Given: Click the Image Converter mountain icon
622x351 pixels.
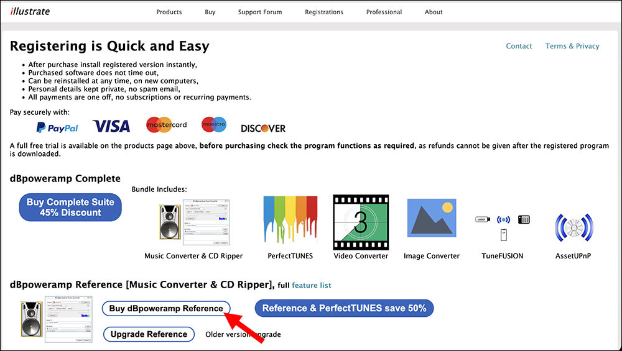Looking at the screenshot, I should 431,222.
